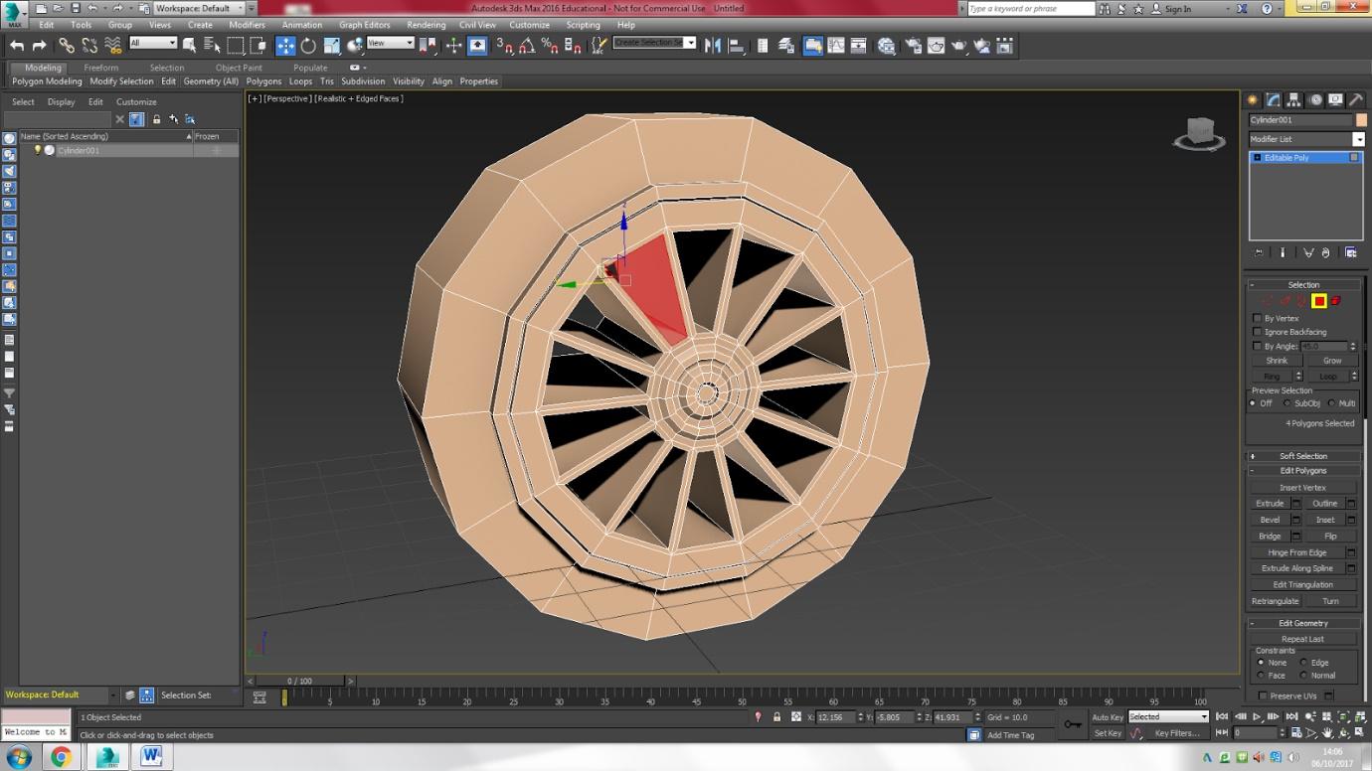Select Multi preview selection option
This screenshot has height=771, width=1372.
pos(1331,403)
